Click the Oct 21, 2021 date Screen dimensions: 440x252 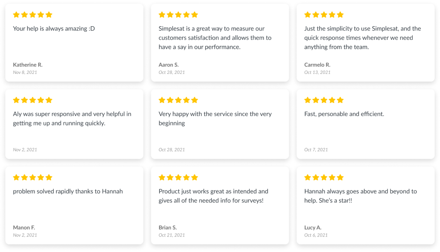(x=171, y=235)
